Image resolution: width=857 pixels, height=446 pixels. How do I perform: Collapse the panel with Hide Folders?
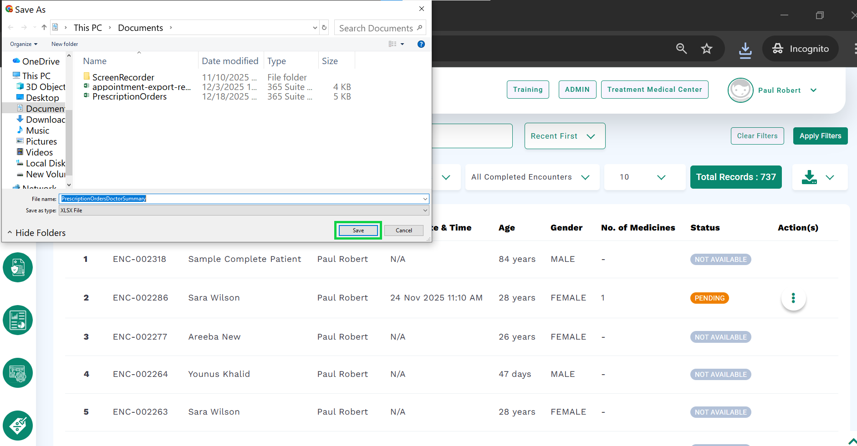[x=36, y=233]
